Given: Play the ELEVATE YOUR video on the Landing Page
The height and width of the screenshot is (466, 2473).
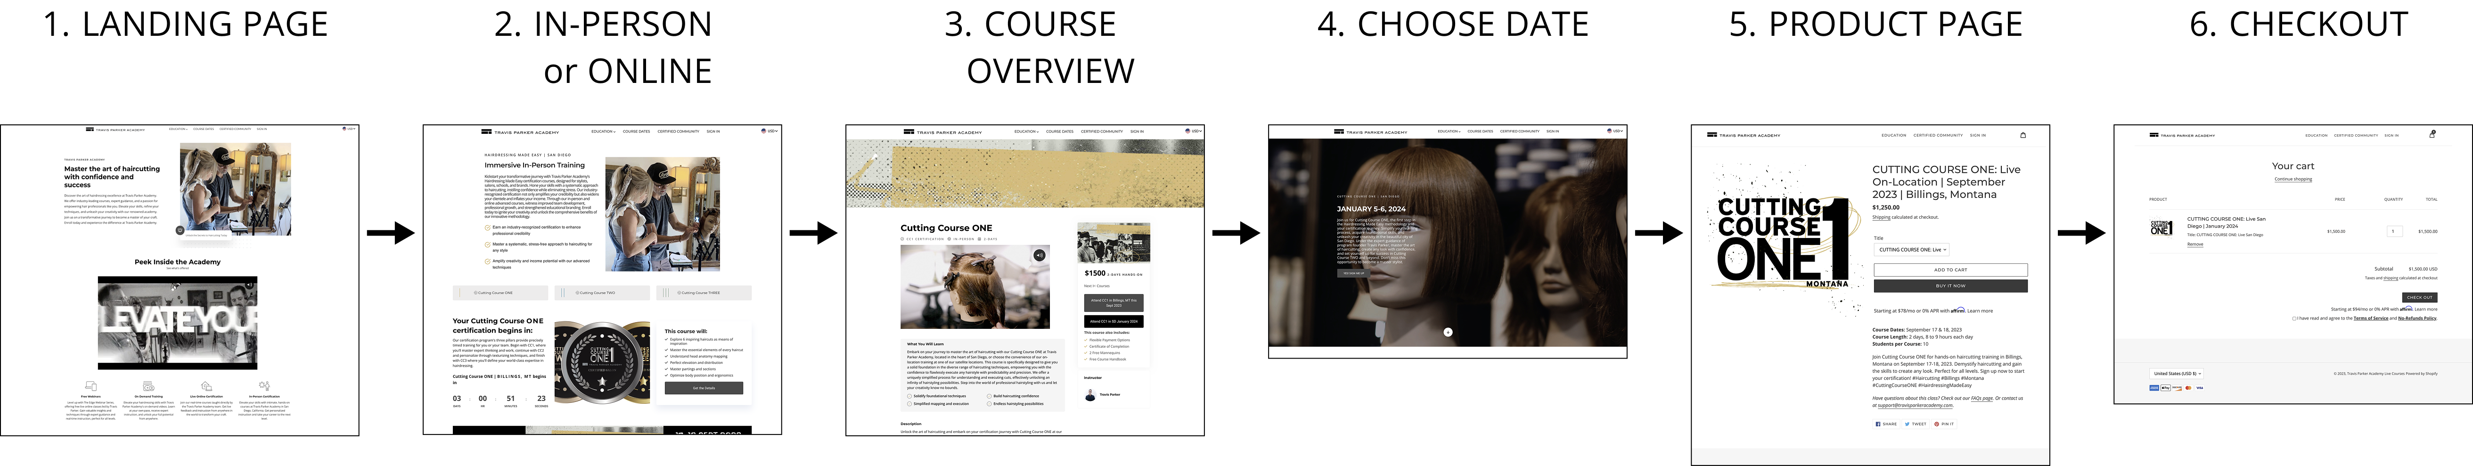Looking at the screenshot, I should pos(178,323).
